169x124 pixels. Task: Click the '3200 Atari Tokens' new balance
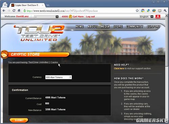click(55, 109)
